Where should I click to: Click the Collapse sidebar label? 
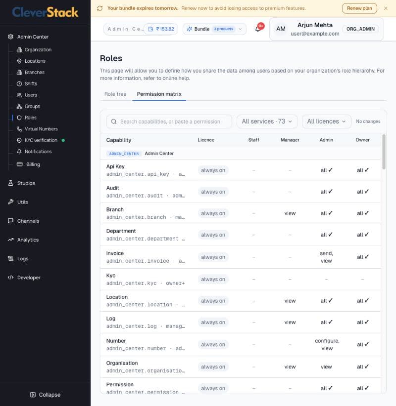click(x=49, y=395)
